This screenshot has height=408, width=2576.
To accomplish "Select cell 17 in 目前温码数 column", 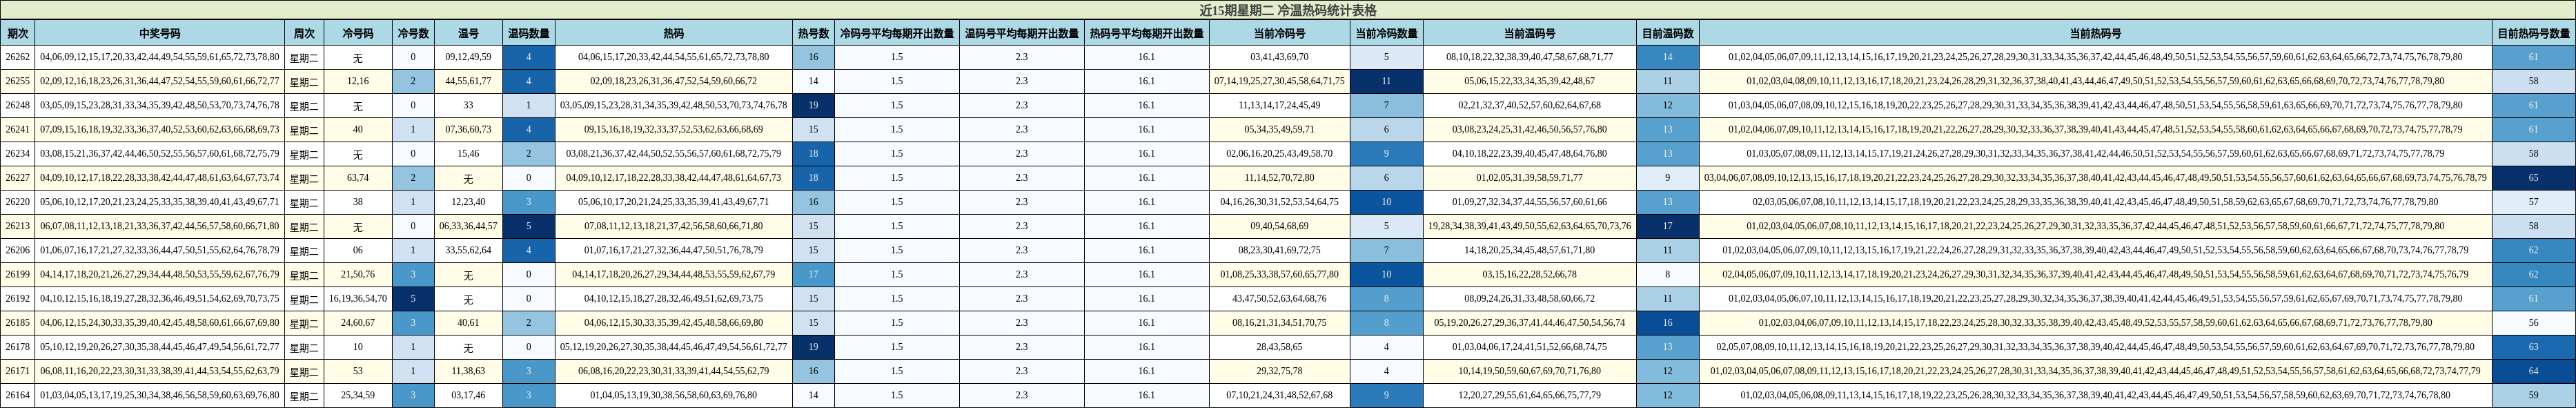I will [x=1667, y=226].
